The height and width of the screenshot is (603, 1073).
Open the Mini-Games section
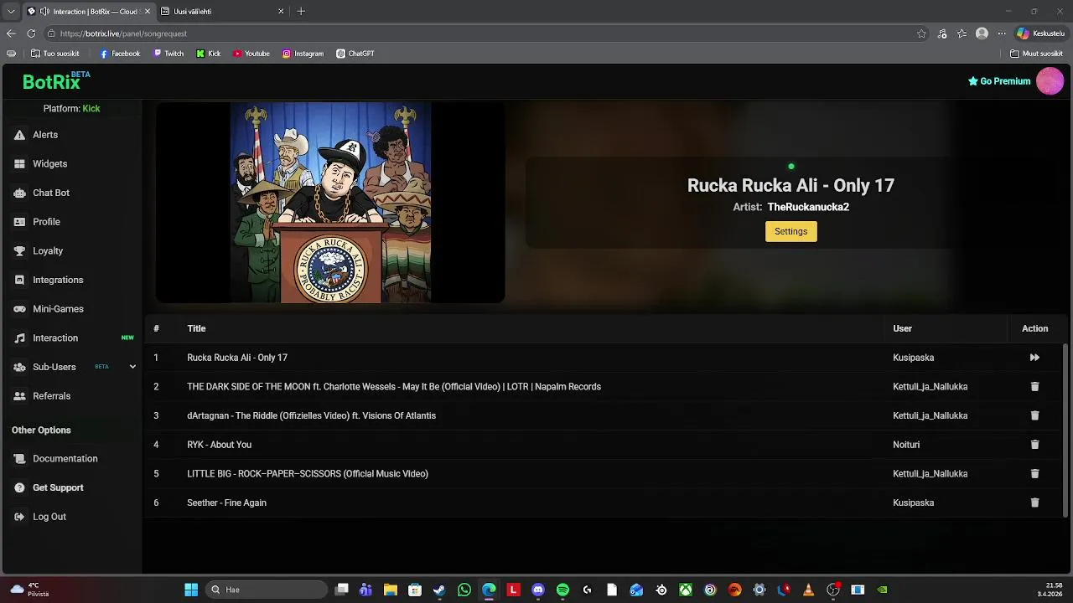point(71,309)
